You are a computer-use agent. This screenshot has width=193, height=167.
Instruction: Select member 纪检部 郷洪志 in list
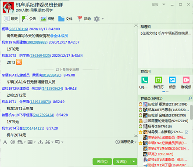tap(165, 104)
